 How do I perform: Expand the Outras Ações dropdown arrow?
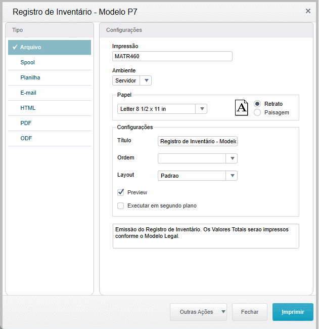coord(223,312)
